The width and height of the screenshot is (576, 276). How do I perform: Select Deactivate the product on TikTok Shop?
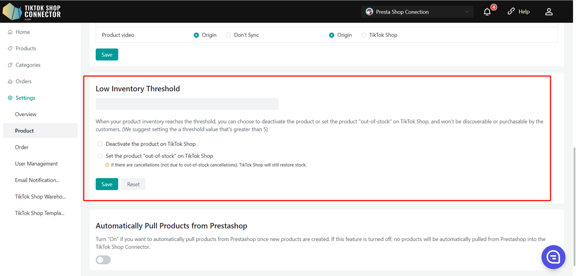coord(100,144)
